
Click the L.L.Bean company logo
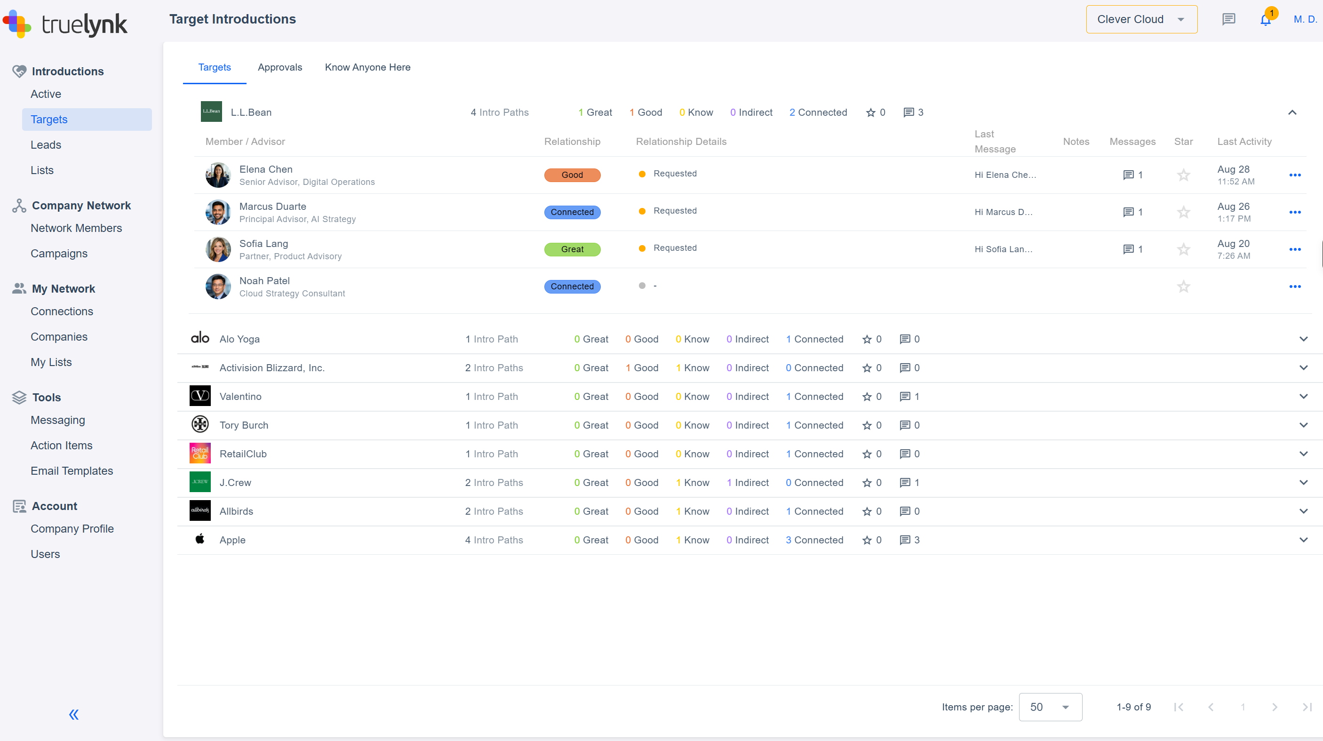click(211, 112)
